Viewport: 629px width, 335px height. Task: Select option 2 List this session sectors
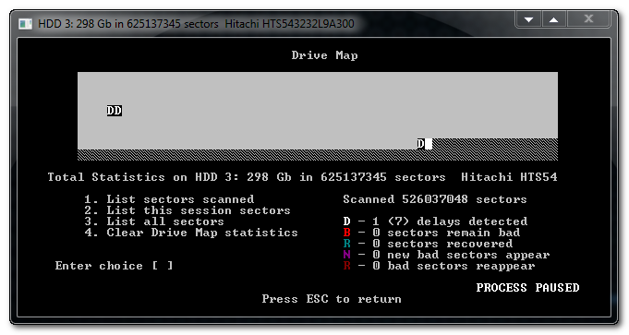click(x=187, y=210)
